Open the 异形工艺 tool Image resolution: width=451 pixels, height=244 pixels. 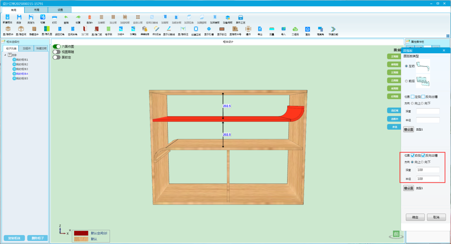[x=240, y=17]
